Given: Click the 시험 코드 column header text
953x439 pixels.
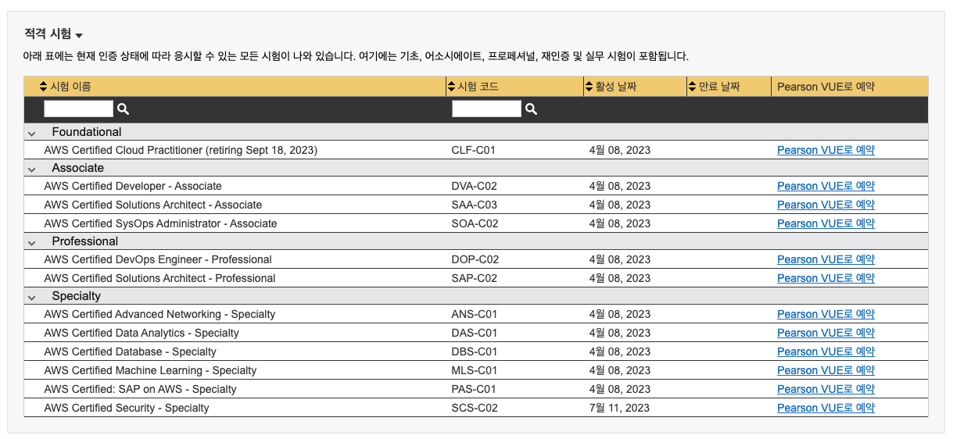Looking at the screenshot, I should [x=478, y=87].
